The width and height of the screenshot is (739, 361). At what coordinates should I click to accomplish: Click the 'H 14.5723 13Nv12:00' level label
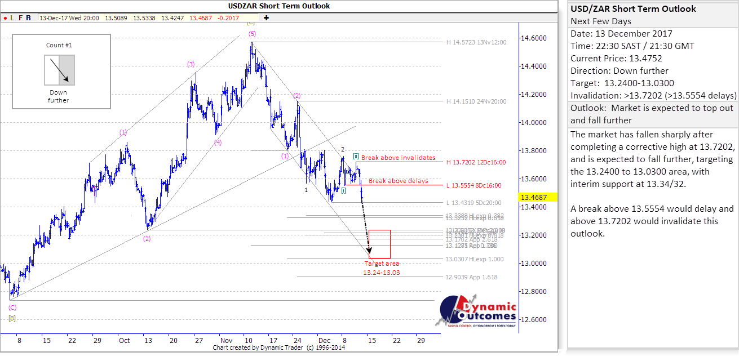[x=477, y=42]
